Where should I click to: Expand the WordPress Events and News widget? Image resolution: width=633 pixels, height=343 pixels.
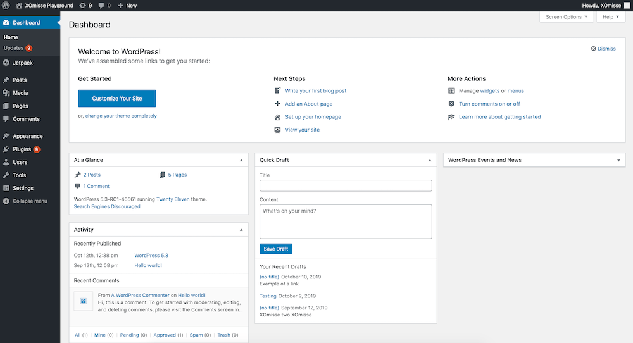[x=618, y=160]
